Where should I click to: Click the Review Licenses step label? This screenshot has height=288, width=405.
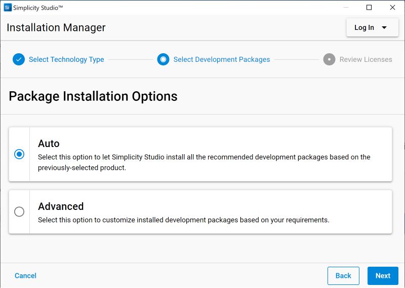[366, 59]
